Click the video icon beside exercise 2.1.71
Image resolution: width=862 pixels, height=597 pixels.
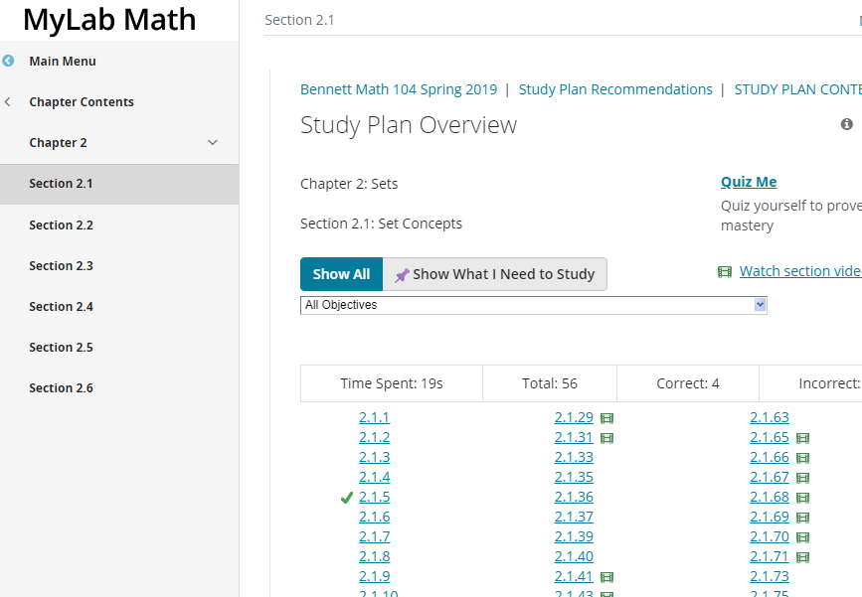coord(802,557)
